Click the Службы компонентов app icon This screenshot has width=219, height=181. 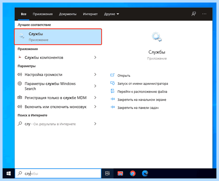pos(20,57)
